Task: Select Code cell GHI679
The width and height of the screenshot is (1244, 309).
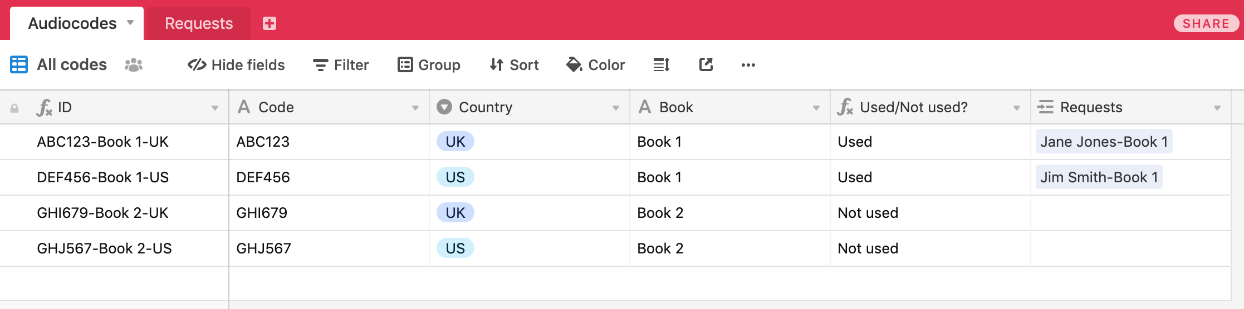Action: pos(329,213)
